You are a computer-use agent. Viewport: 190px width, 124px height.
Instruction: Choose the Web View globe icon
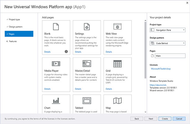(x=117, y=27)
